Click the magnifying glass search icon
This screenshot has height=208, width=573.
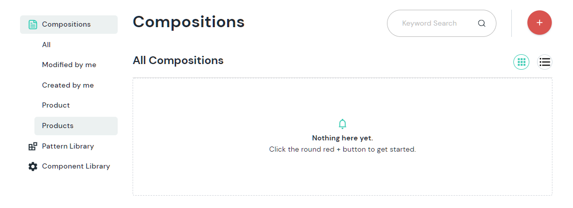point(482,23)
